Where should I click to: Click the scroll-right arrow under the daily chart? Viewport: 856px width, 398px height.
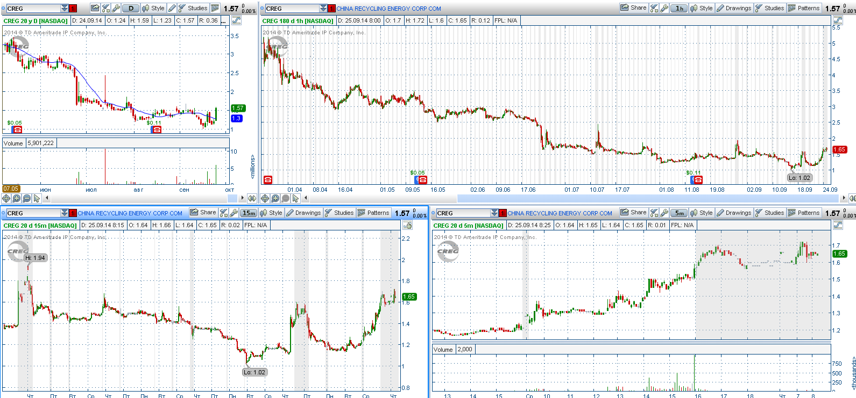[x=242, y=198]
